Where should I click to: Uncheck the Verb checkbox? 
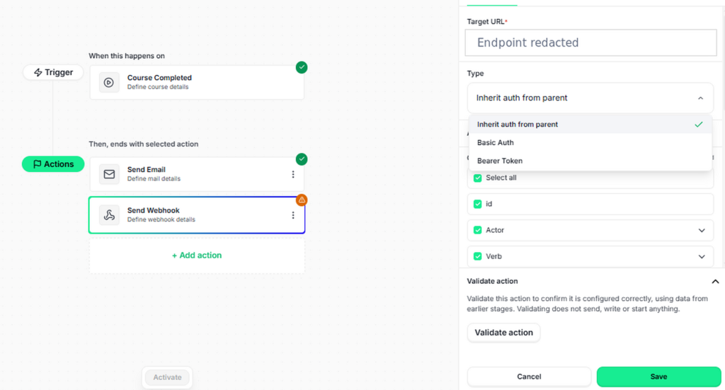[478, 256]
